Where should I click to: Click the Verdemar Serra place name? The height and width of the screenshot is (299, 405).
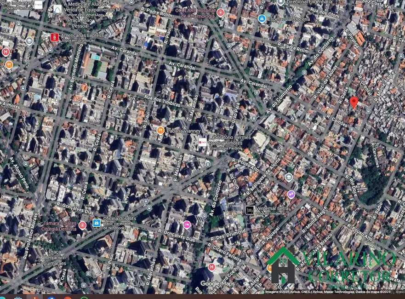tap(272, 208)
